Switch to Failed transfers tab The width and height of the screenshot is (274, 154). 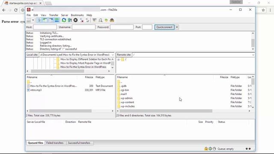[x=55, y=143]
